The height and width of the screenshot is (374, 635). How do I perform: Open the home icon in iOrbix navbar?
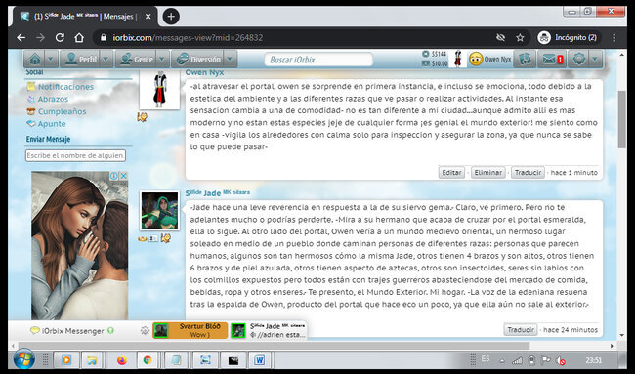35,60
